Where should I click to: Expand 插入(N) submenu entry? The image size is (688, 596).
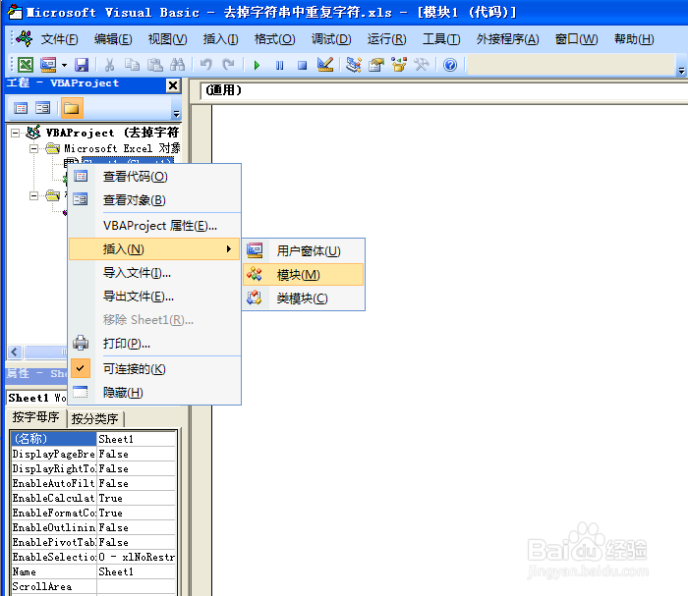click(155, 249)
